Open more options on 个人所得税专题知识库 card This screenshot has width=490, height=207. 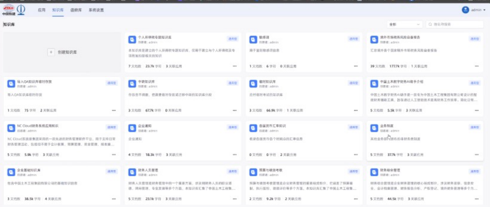pos(235,66)
